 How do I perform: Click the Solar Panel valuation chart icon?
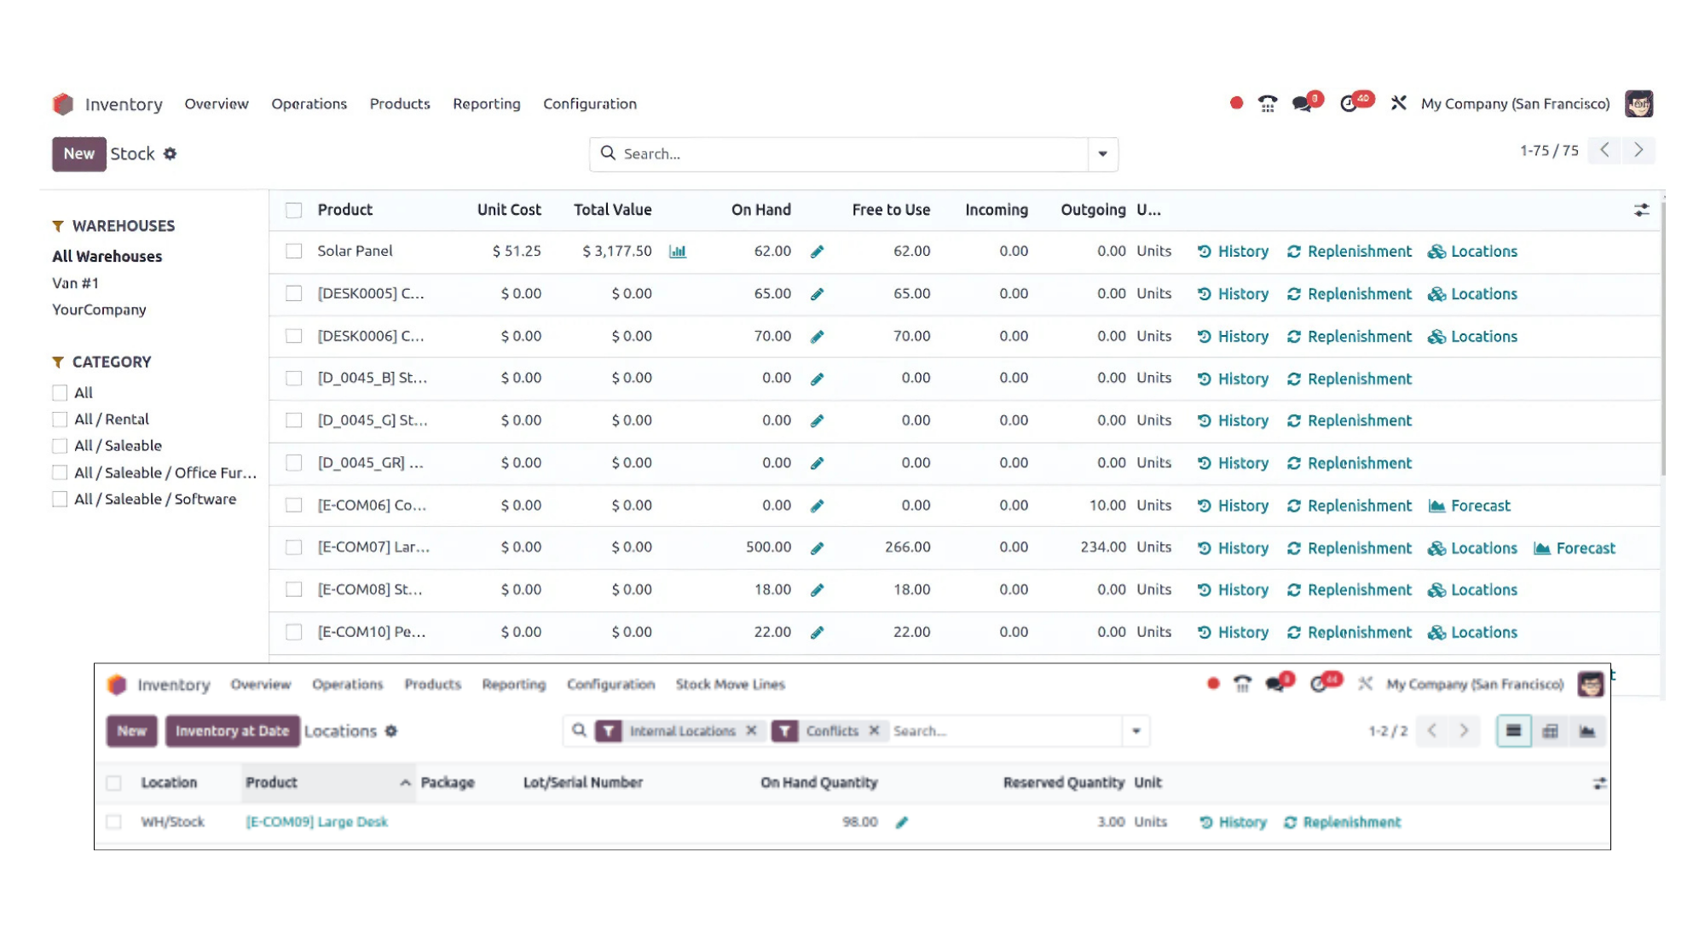(x=678, y=252)
